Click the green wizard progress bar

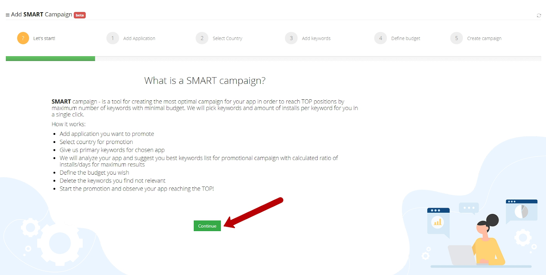(51, 59)
